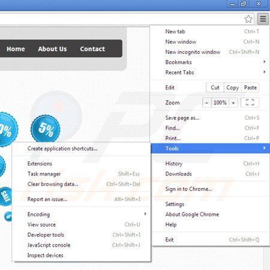270x270 pixels.
Task: Open the Help menu item
Action: pyautogui.click(x=210, y=224)
